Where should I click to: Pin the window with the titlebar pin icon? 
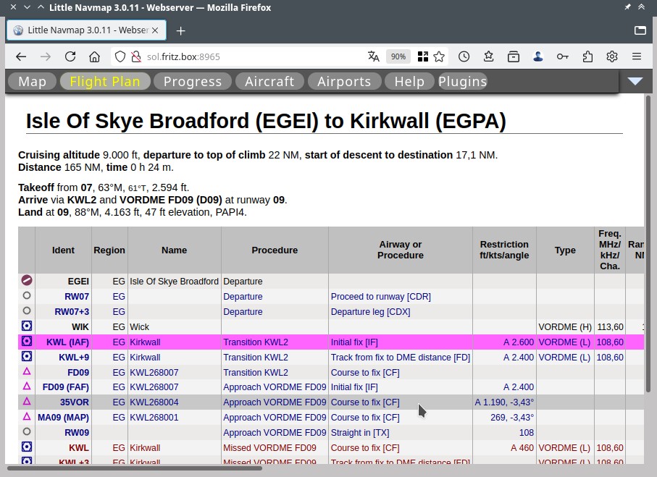click(628, 7)
